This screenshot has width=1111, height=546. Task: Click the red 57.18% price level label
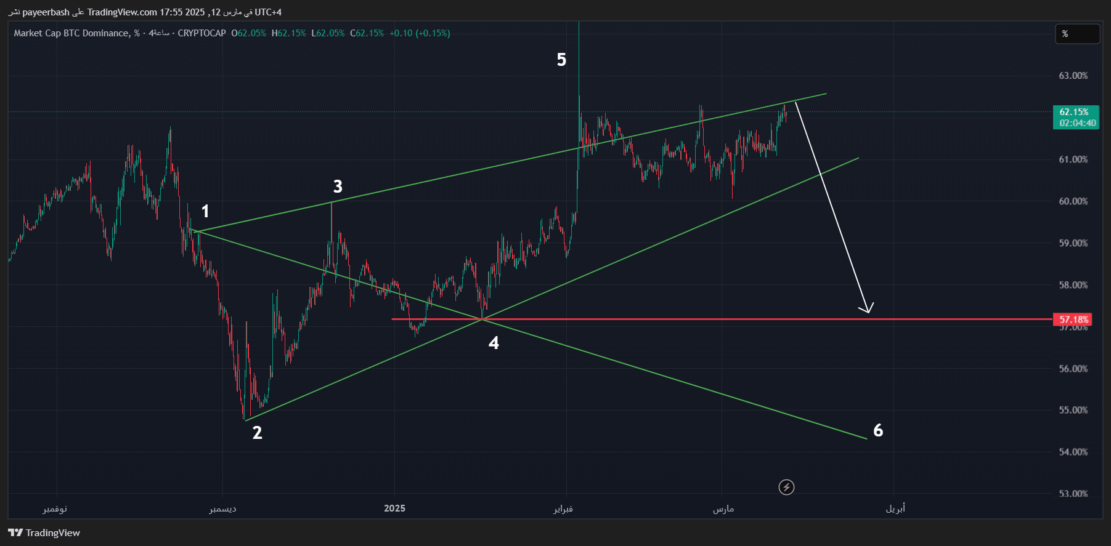pos(1073,319)
